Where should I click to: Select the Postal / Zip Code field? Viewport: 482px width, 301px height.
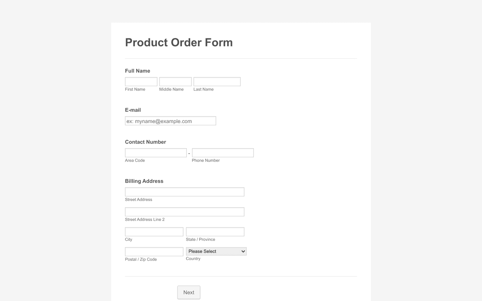click(x=154, y=251)
